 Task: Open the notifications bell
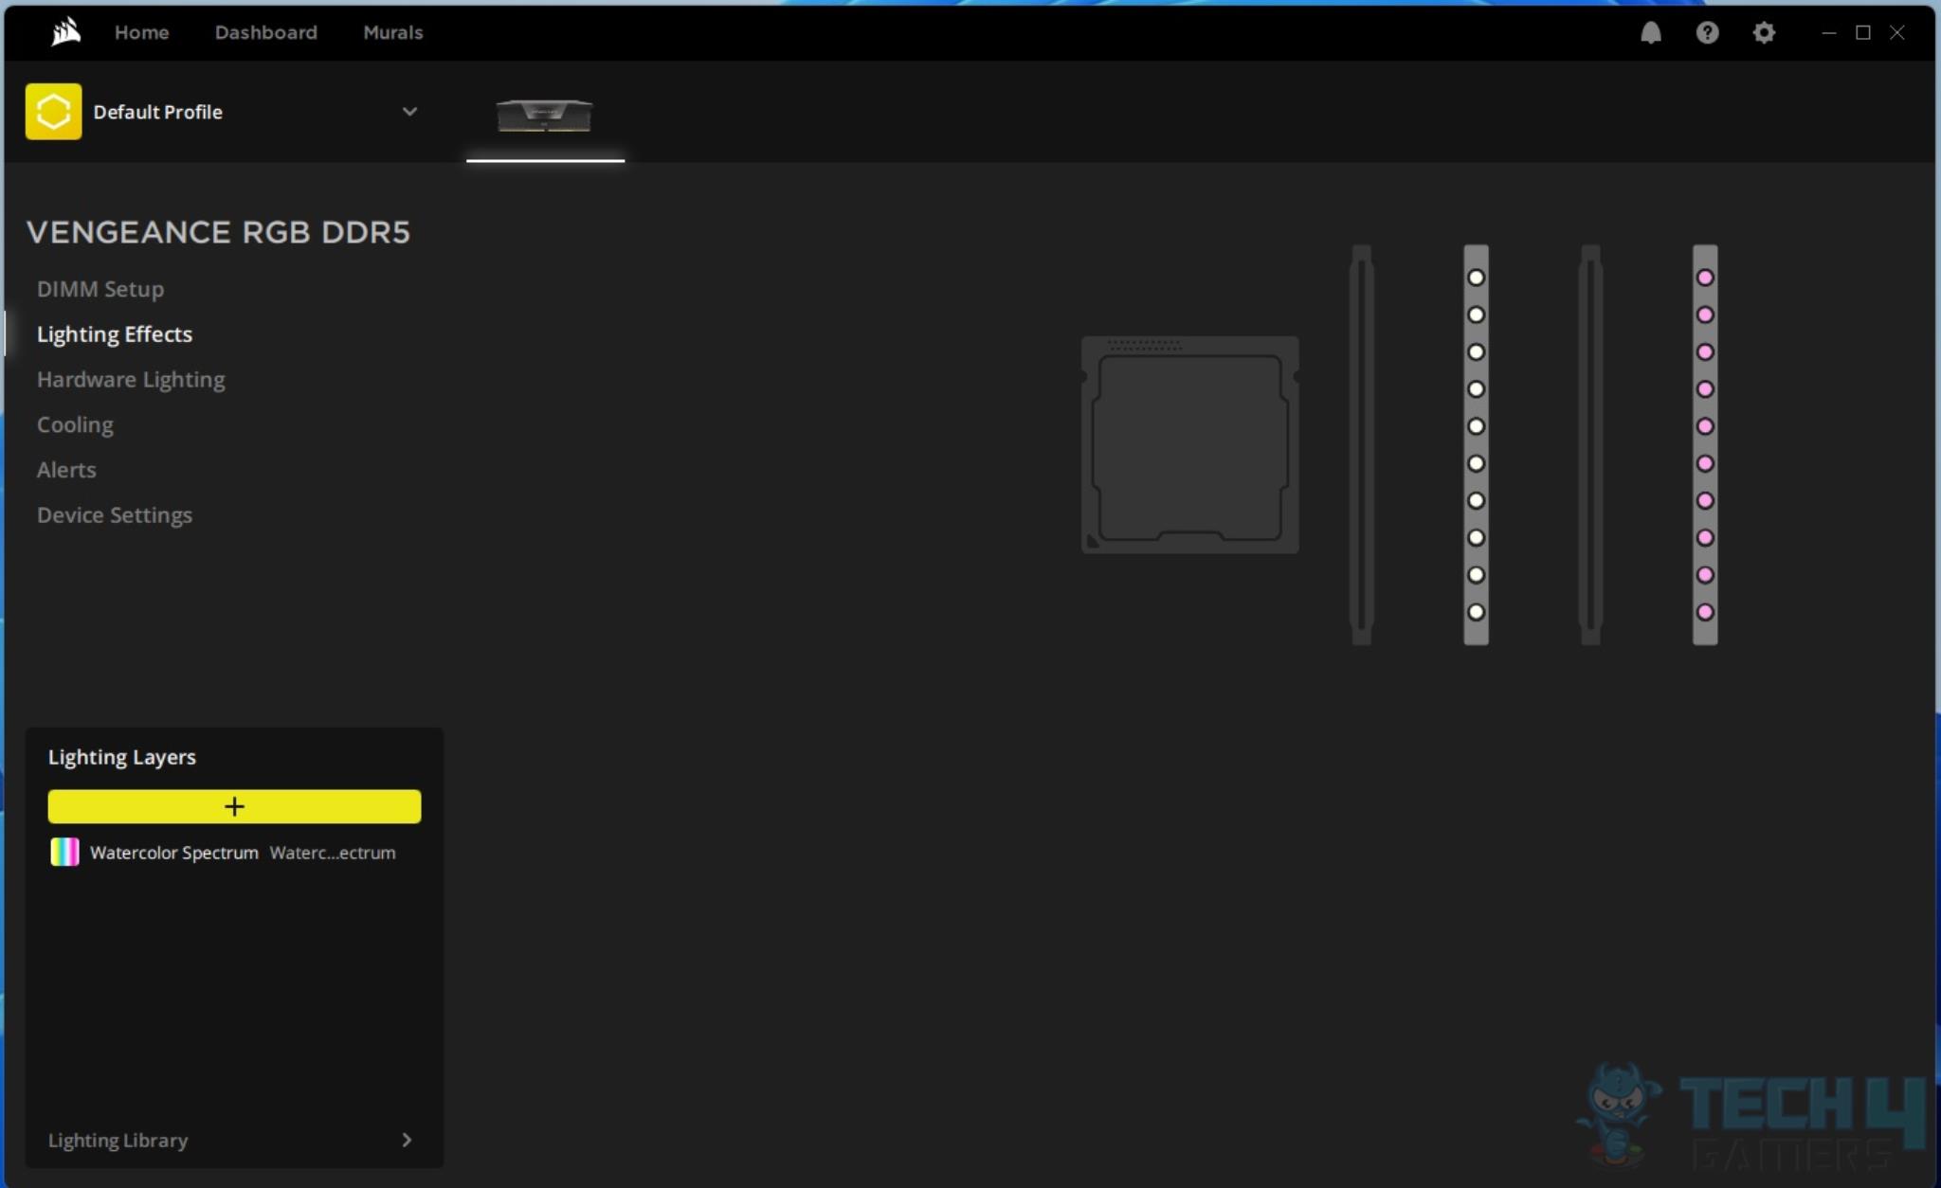pos(1651,33)
